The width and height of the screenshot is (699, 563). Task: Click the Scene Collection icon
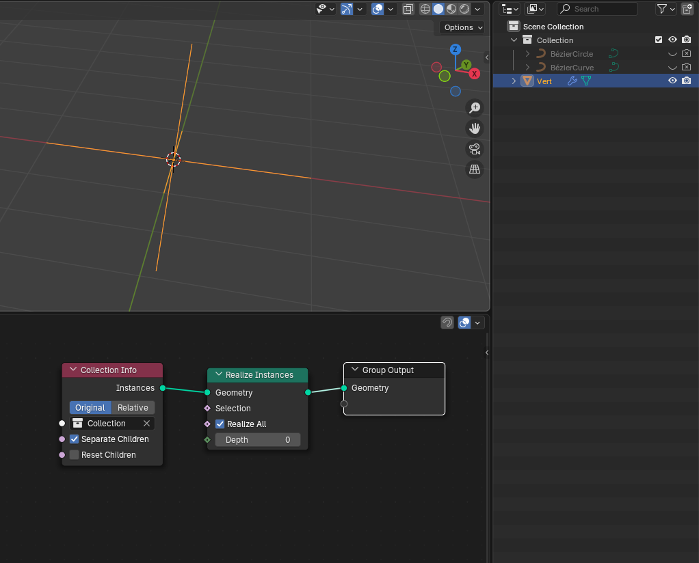click(514, 26)
